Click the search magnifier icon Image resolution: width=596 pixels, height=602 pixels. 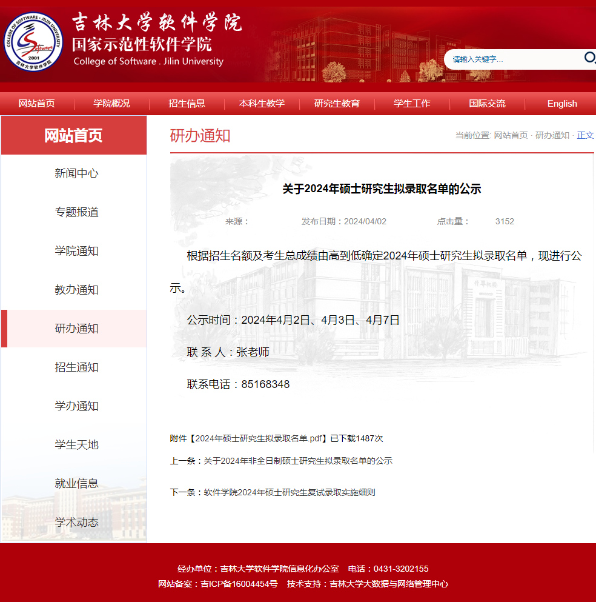(589, 58)
